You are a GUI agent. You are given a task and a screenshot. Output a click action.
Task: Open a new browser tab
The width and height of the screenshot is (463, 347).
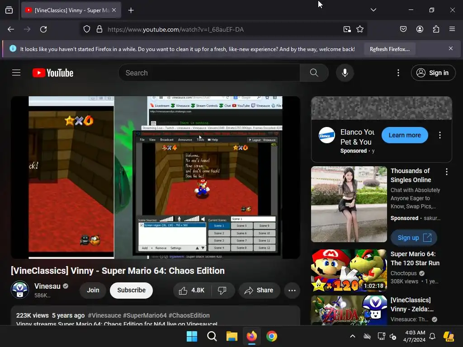(x=131, y=10)
